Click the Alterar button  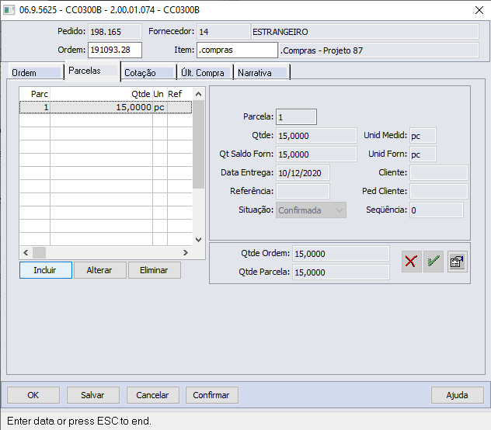100,270
